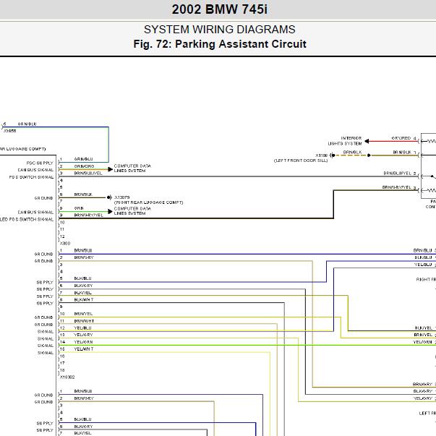Select BRN/BLU/YEL label beside connector pin 3
This screenshot has height=436, width=436.
click(x=88, y=174)
